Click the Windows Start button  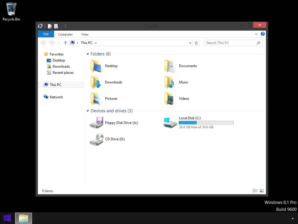point(7,218)
